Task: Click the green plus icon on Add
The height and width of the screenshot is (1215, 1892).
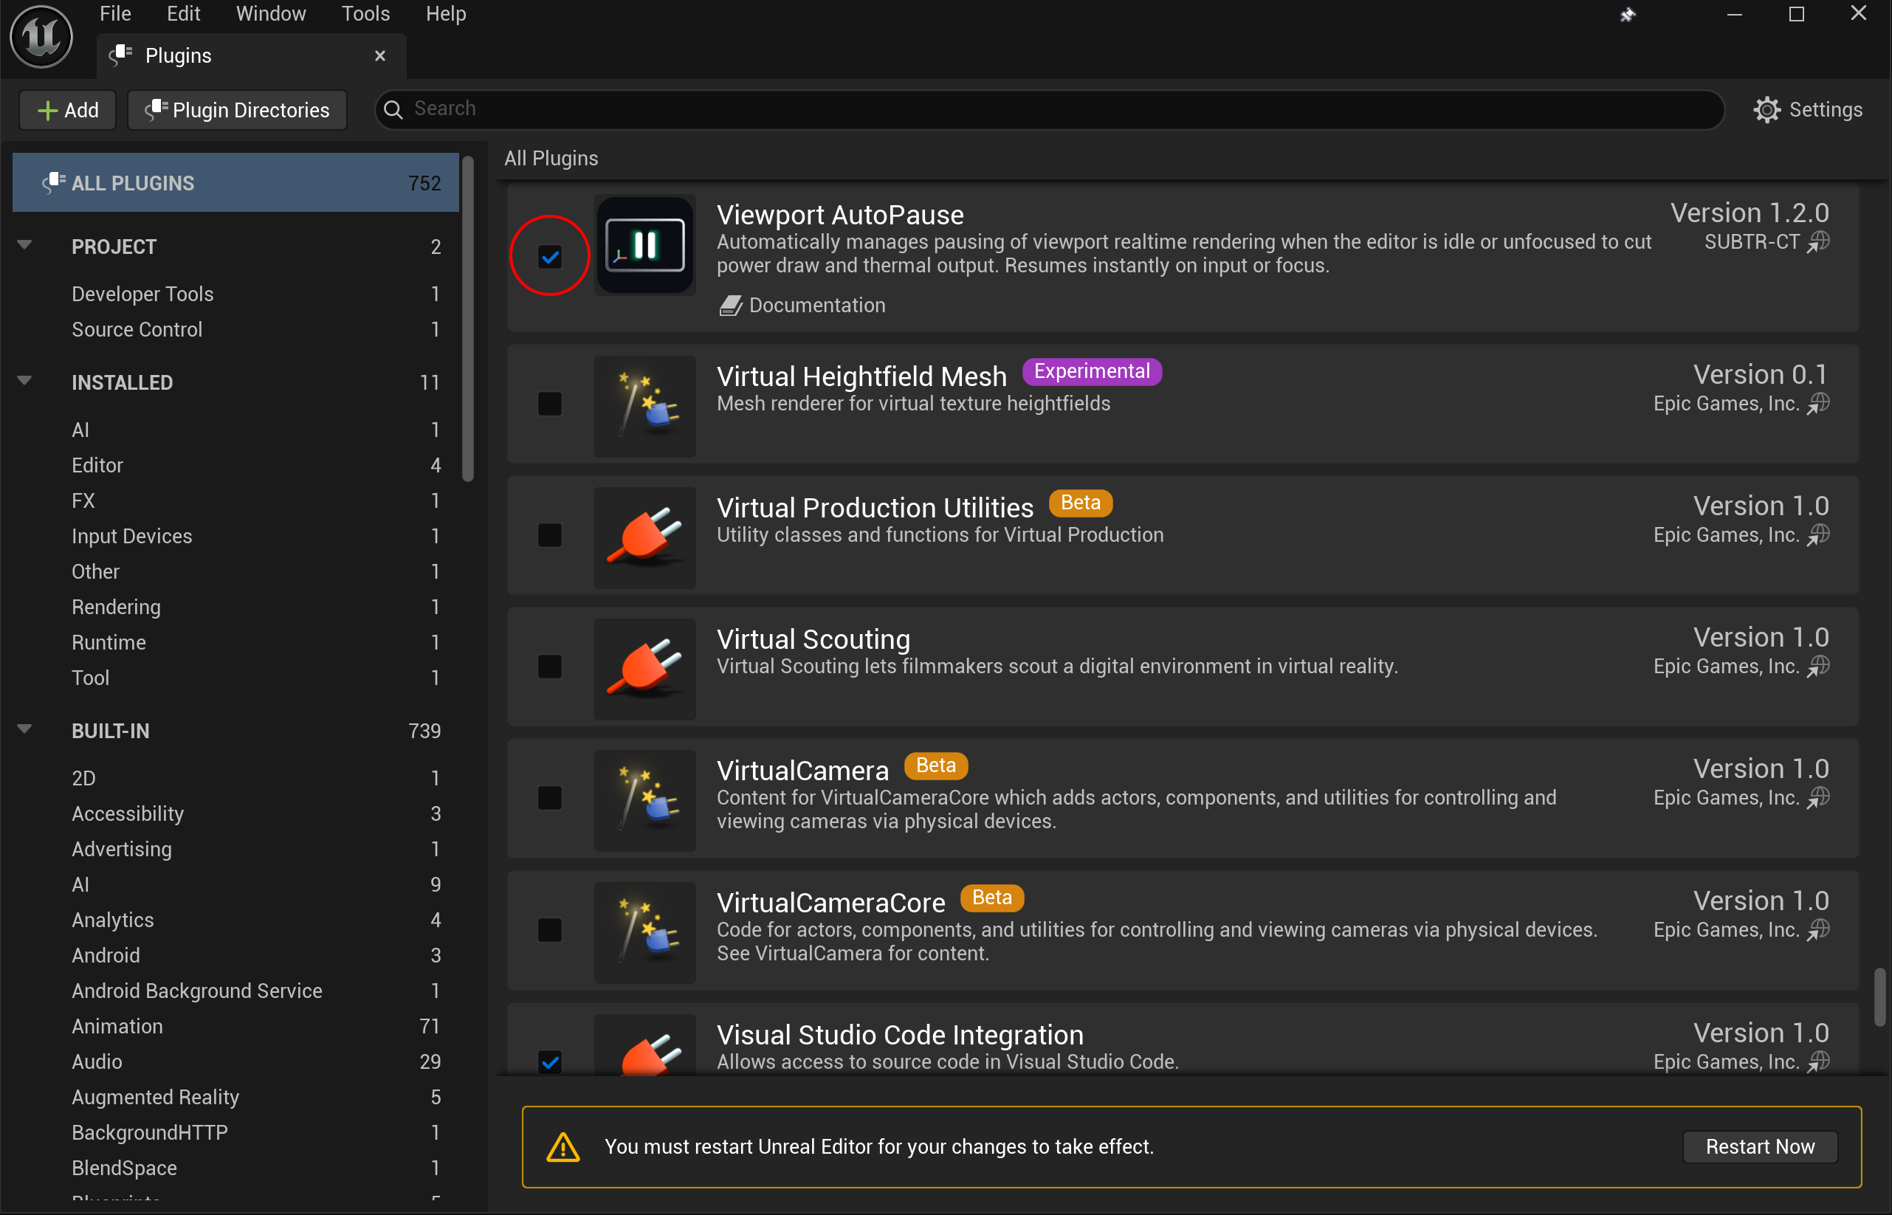Action: tap(47, 111)
